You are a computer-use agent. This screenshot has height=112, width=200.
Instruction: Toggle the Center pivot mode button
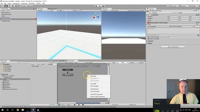coord(23,6)
